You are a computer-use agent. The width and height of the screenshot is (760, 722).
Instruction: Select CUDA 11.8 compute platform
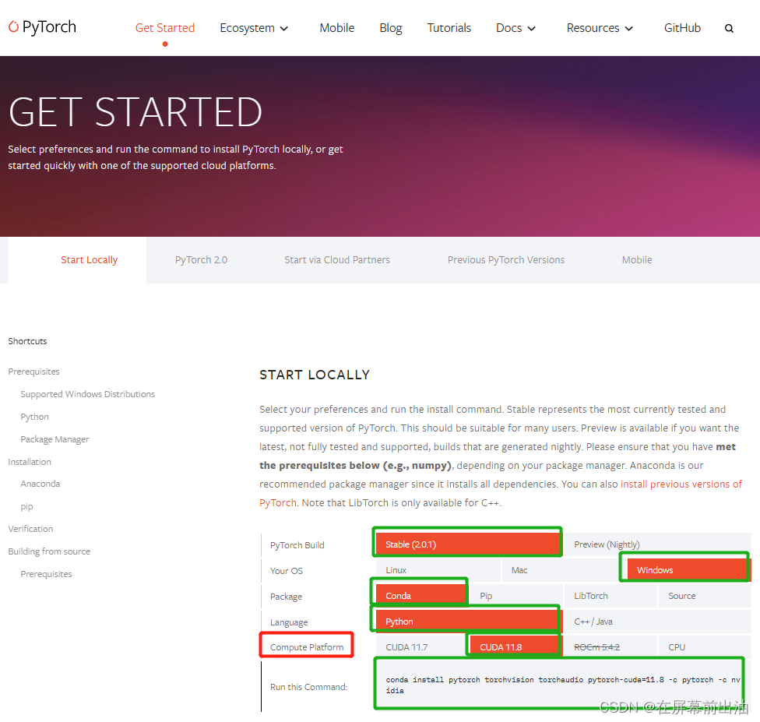[515, 647]
